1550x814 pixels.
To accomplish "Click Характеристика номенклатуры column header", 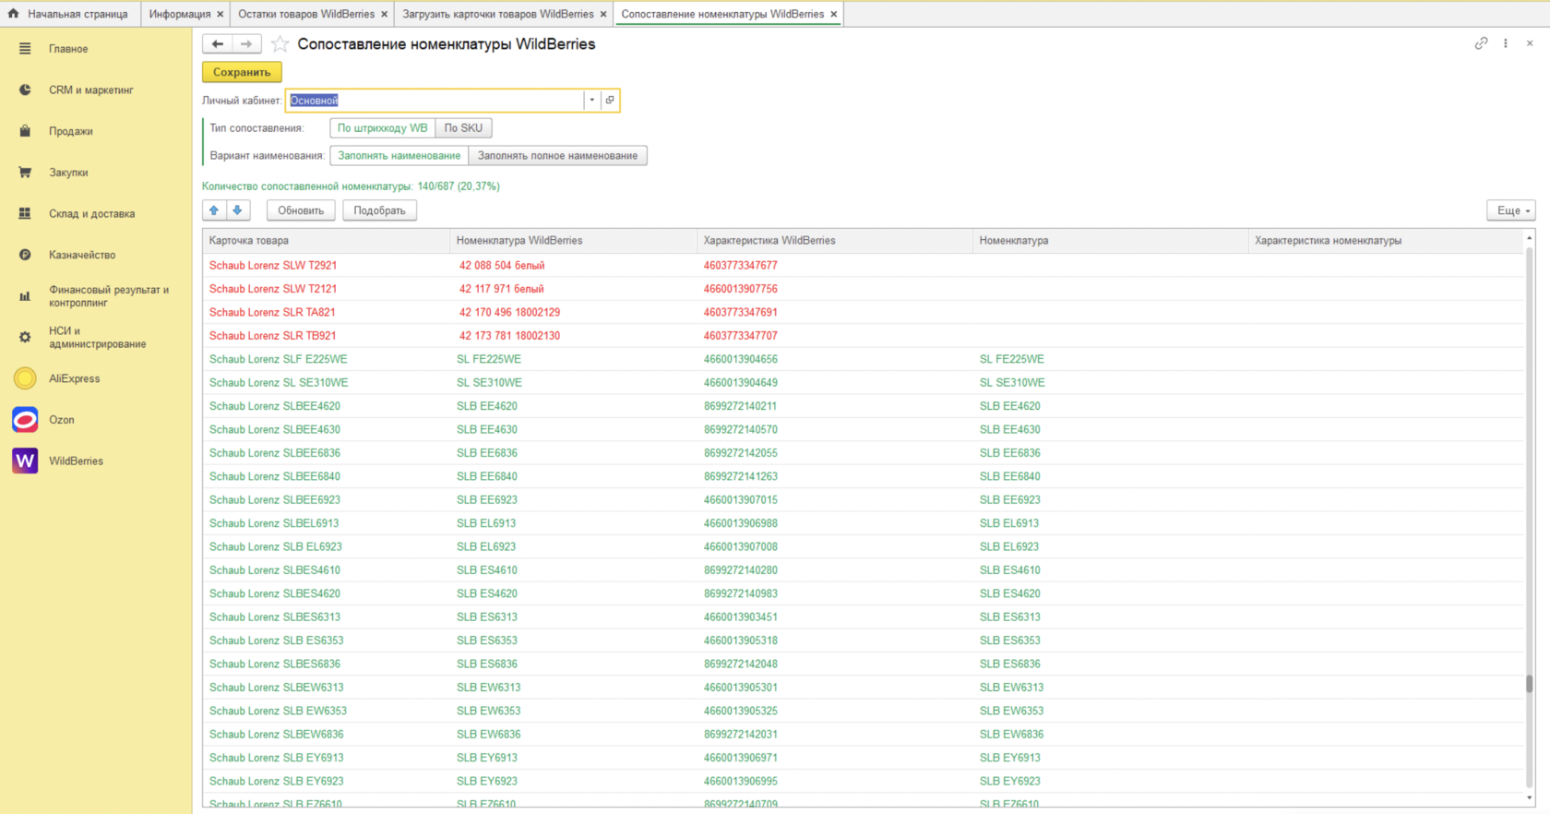I will [1386, 241].
